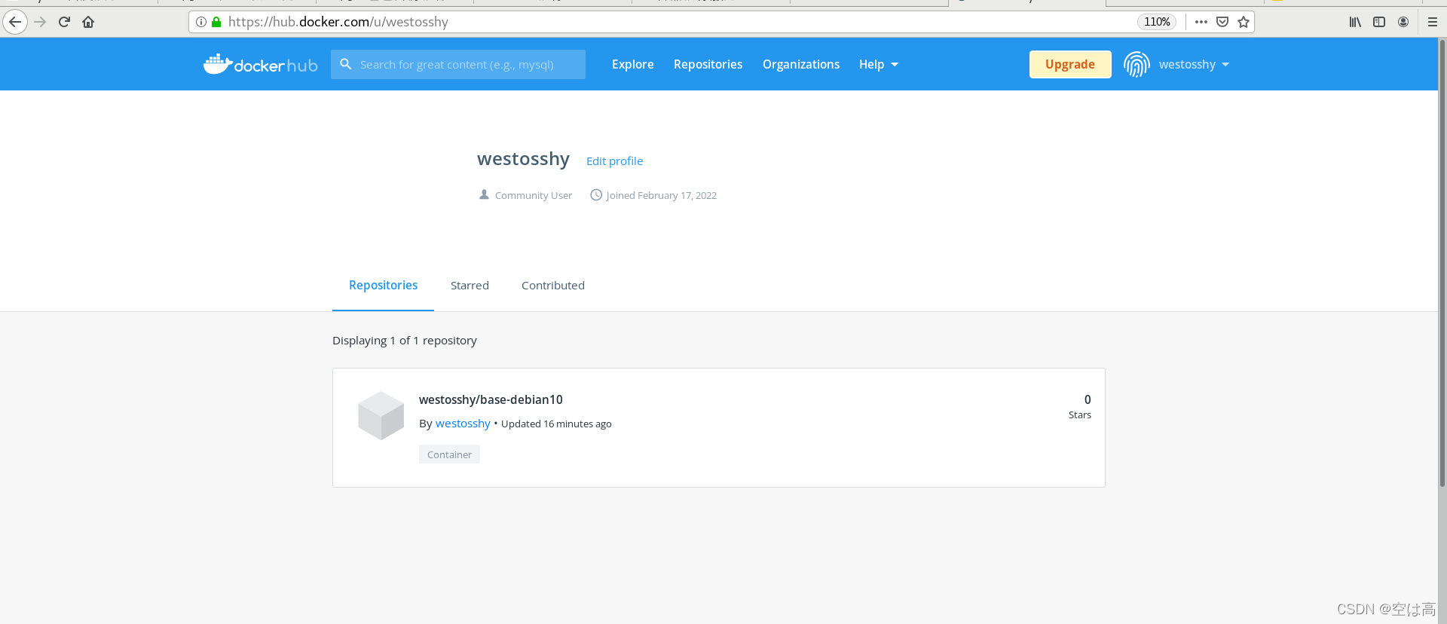Image resolution: width=1447 pixels, height=624 pixels.
Task: Go back using the browser back arrow
Action: pos(15,22)
